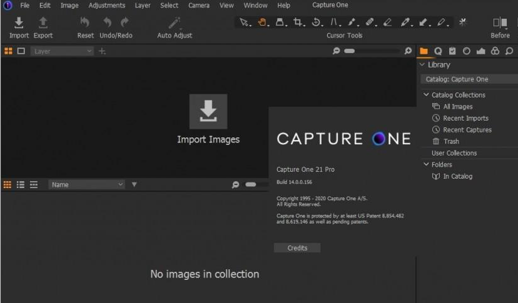Select the Erase mask tool
Screen dimensions: 518x303
[x=387, y=22]
